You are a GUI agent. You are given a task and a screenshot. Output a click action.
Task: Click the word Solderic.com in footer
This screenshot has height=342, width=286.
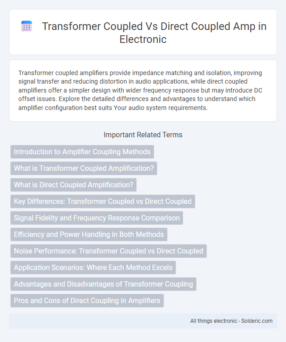pyautogui.click(x=257, y=321)
